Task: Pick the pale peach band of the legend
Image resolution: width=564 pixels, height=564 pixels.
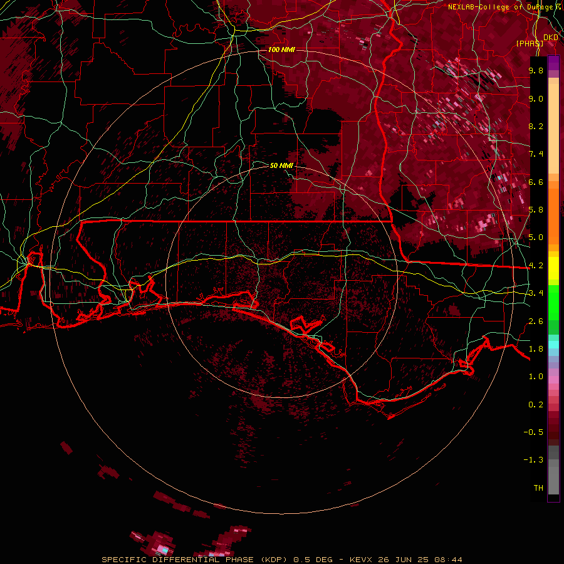Action: point(553,128)
